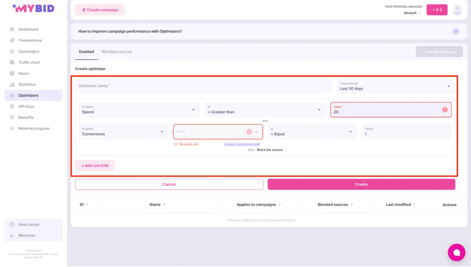Expand the Optimizers help accordion chevron
Viewport: 471px width, 267px height.
pos(456,31)
